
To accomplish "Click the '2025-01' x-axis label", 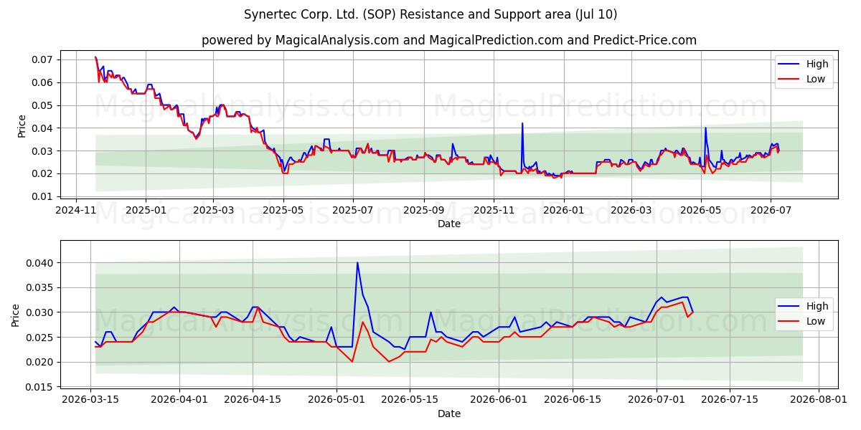I will point(146,211).
